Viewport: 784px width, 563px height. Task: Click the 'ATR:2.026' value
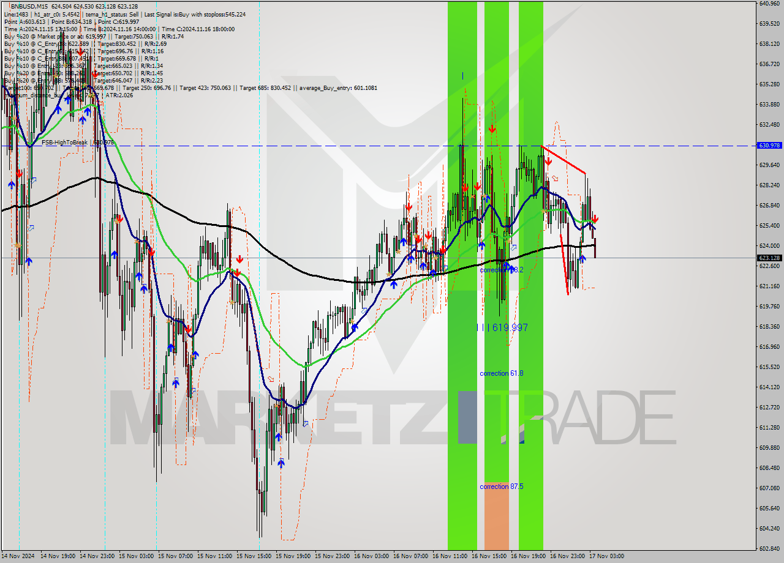pyautogui.click(x=119, y=95)
